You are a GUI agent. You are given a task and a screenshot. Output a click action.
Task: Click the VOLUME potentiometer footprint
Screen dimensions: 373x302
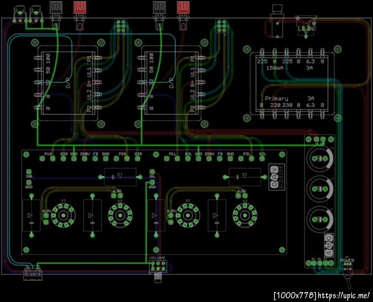158,271
